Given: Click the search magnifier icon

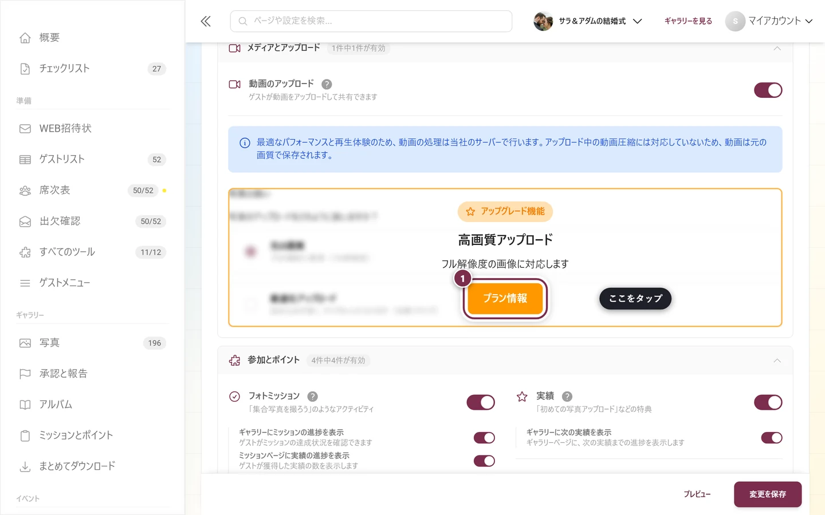Looking at the screenshot, I should coord(243,21).
